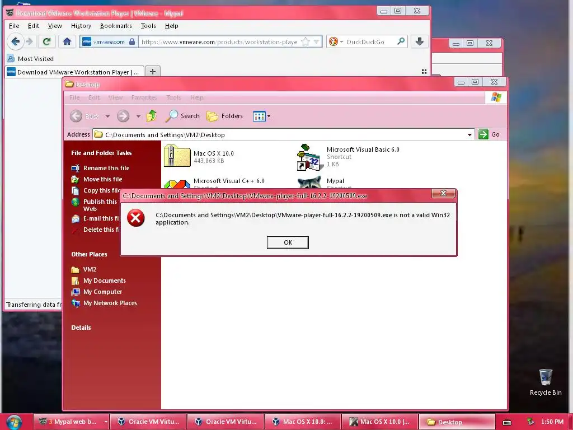Open the View menu in Mypal

[55, 26]
